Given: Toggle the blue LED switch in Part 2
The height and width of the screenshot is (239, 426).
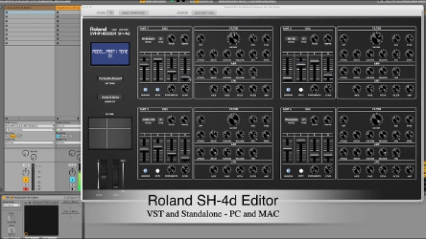Looking at the screenshot, I should (x=288, y=90).
